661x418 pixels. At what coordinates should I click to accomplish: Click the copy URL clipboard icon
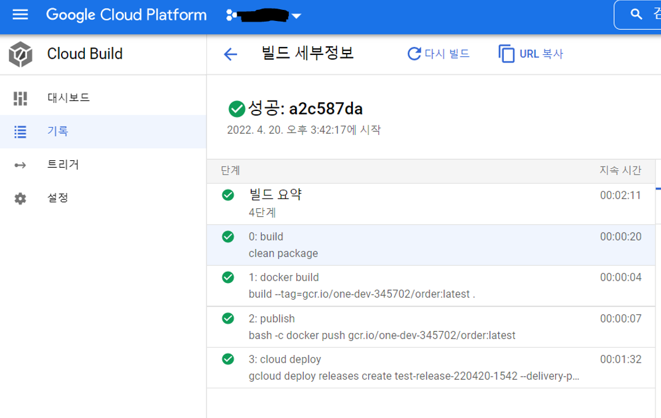coord(507,54)
